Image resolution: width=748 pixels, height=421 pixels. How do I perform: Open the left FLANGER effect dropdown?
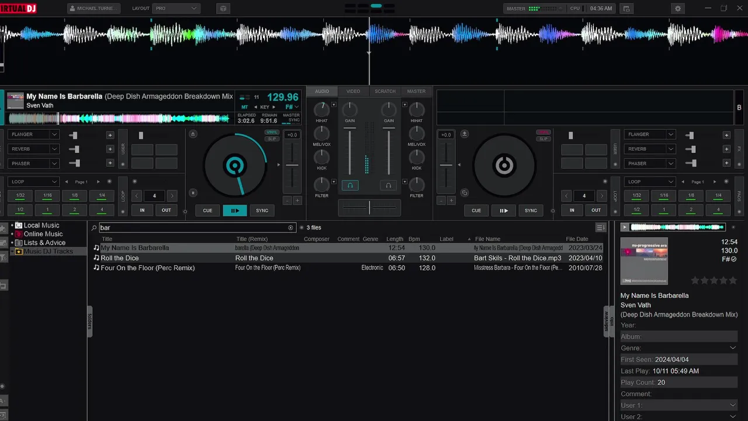[54, 134]
